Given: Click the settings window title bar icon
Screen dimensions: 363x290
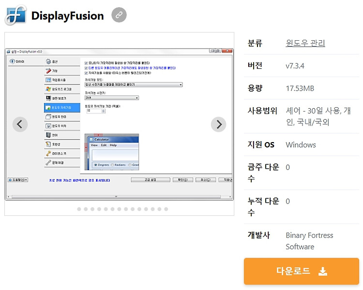Looking at the screenshot, I should coord(9,51).
